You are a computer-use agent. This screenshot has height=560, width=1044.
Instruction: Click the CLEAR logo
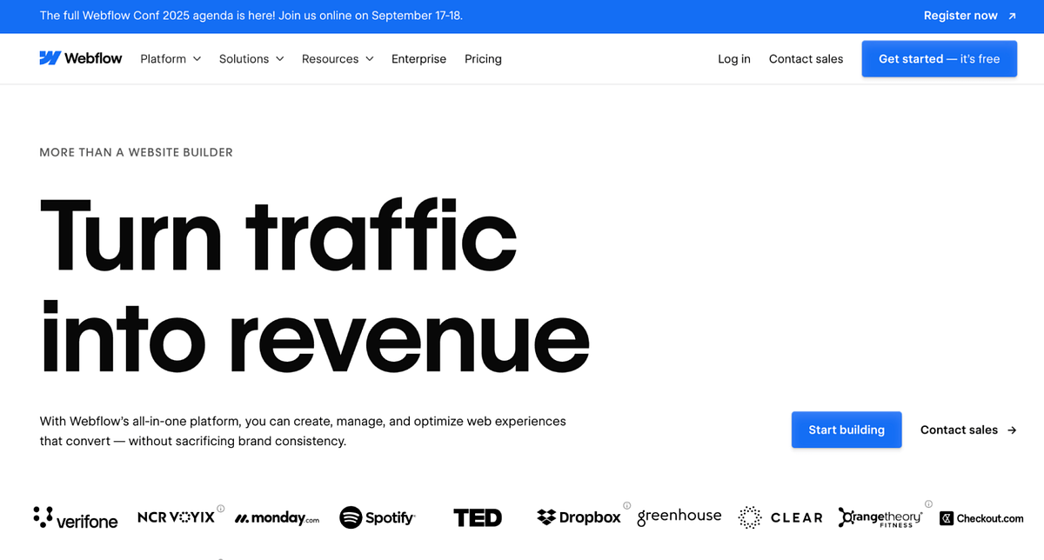[780, 517]
